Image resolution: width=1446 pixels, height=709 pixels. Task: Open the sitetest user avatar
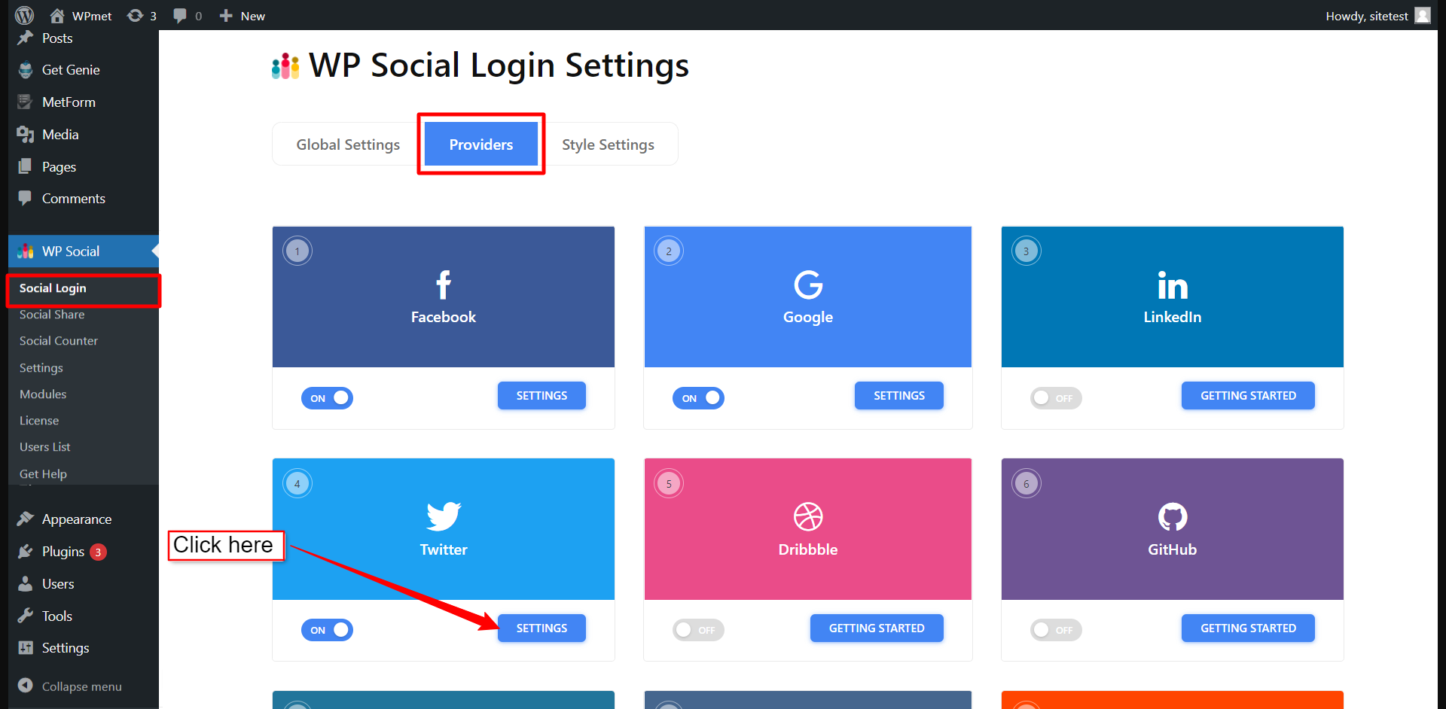pyautogui.click(x=1422, y=15)
